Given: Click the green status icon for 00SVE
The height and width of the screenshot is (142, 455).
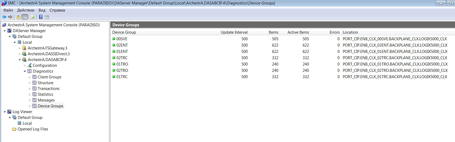Looking at the screenshot, I should (114, 39).
